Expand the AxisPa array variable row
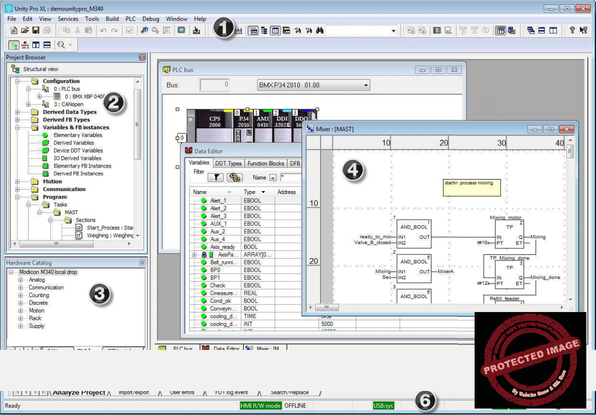The image size is (596, 415). point(194,254)
